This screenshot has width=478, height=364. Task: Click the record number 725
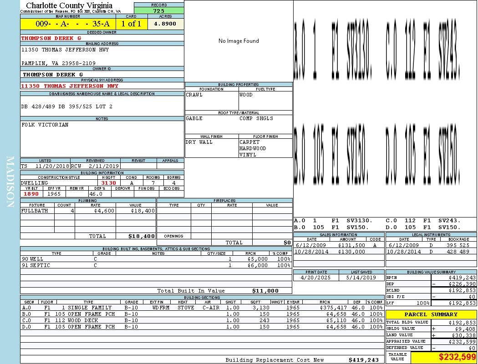tap(159, 10)
